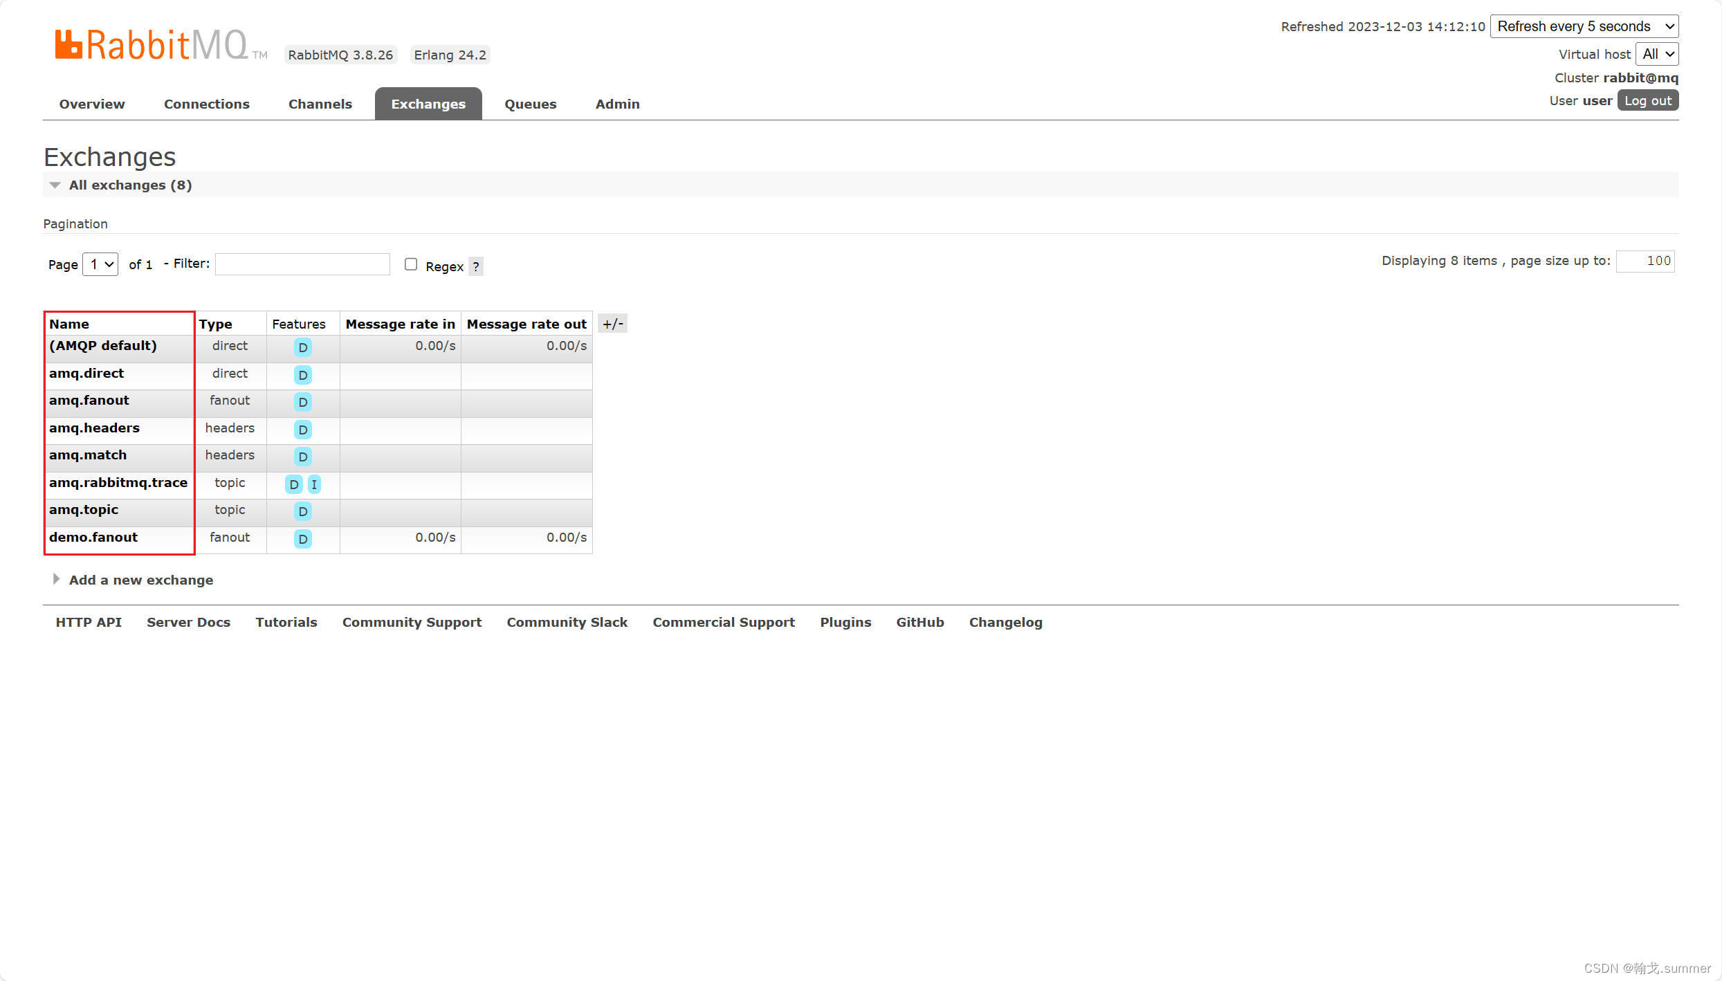Switch to the Queues tab
The width and height of the screenshot is (1722, 981).
(x=531, y=104)
